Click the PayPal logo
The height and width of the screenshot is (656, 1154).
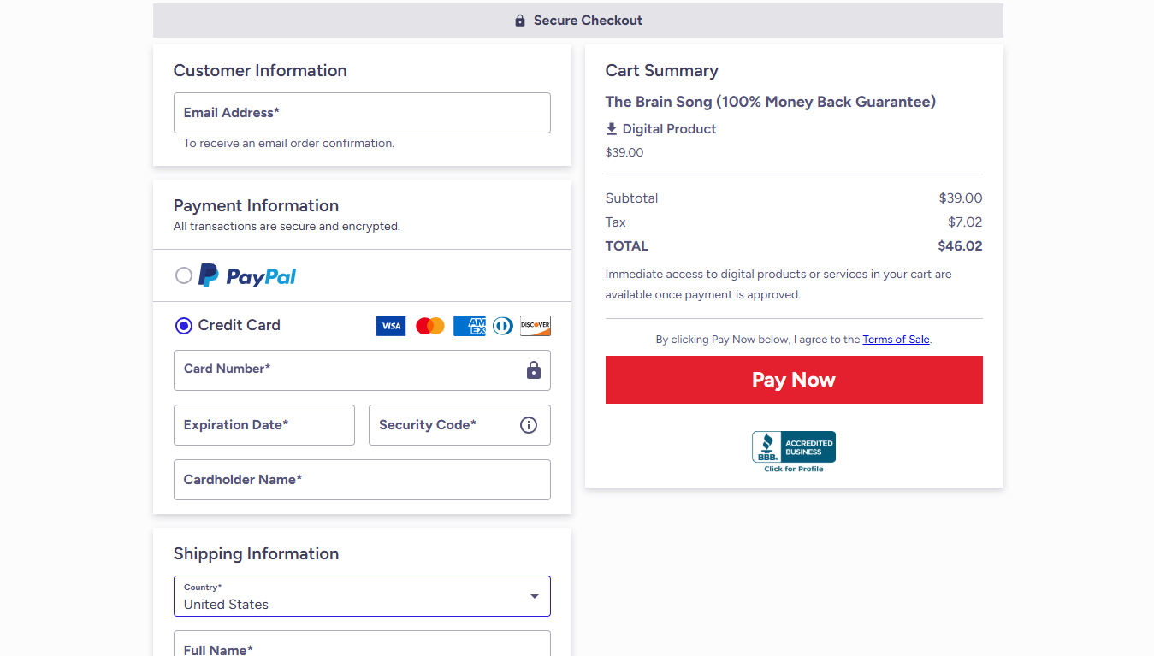click(247, 275)
